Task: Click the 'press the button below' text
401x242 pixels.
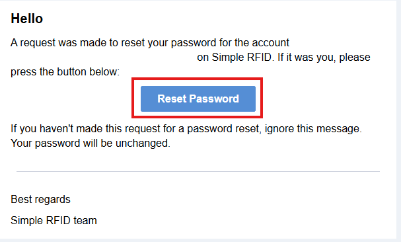Action: (65, 72)
